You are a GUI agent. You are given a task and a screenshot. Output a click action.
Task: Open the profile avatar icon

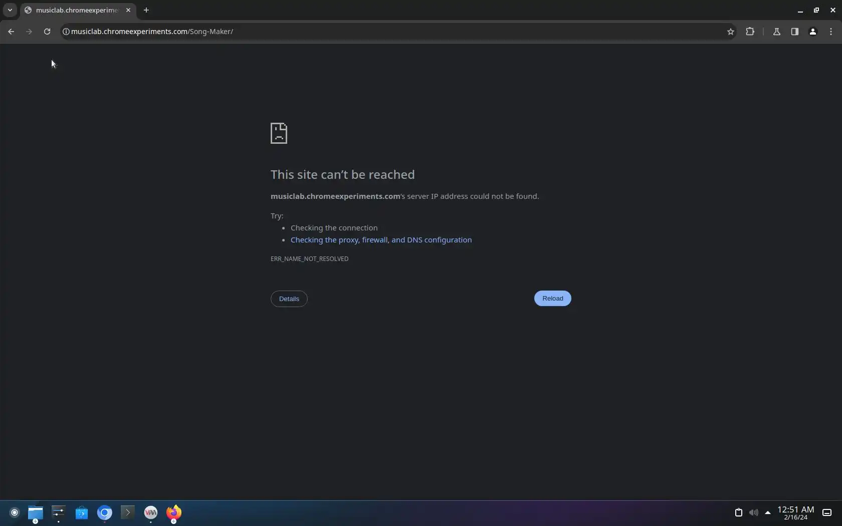(813, 32)
